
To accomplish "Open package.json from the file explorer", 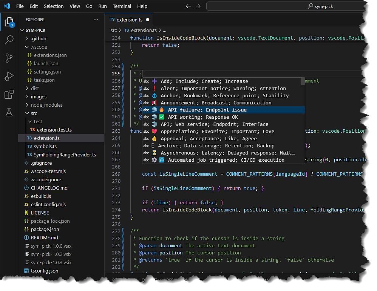I will [45, 229].
